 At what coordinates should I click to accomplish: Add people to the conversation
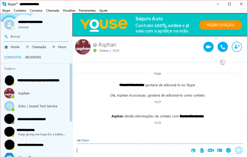coord(237,47)
